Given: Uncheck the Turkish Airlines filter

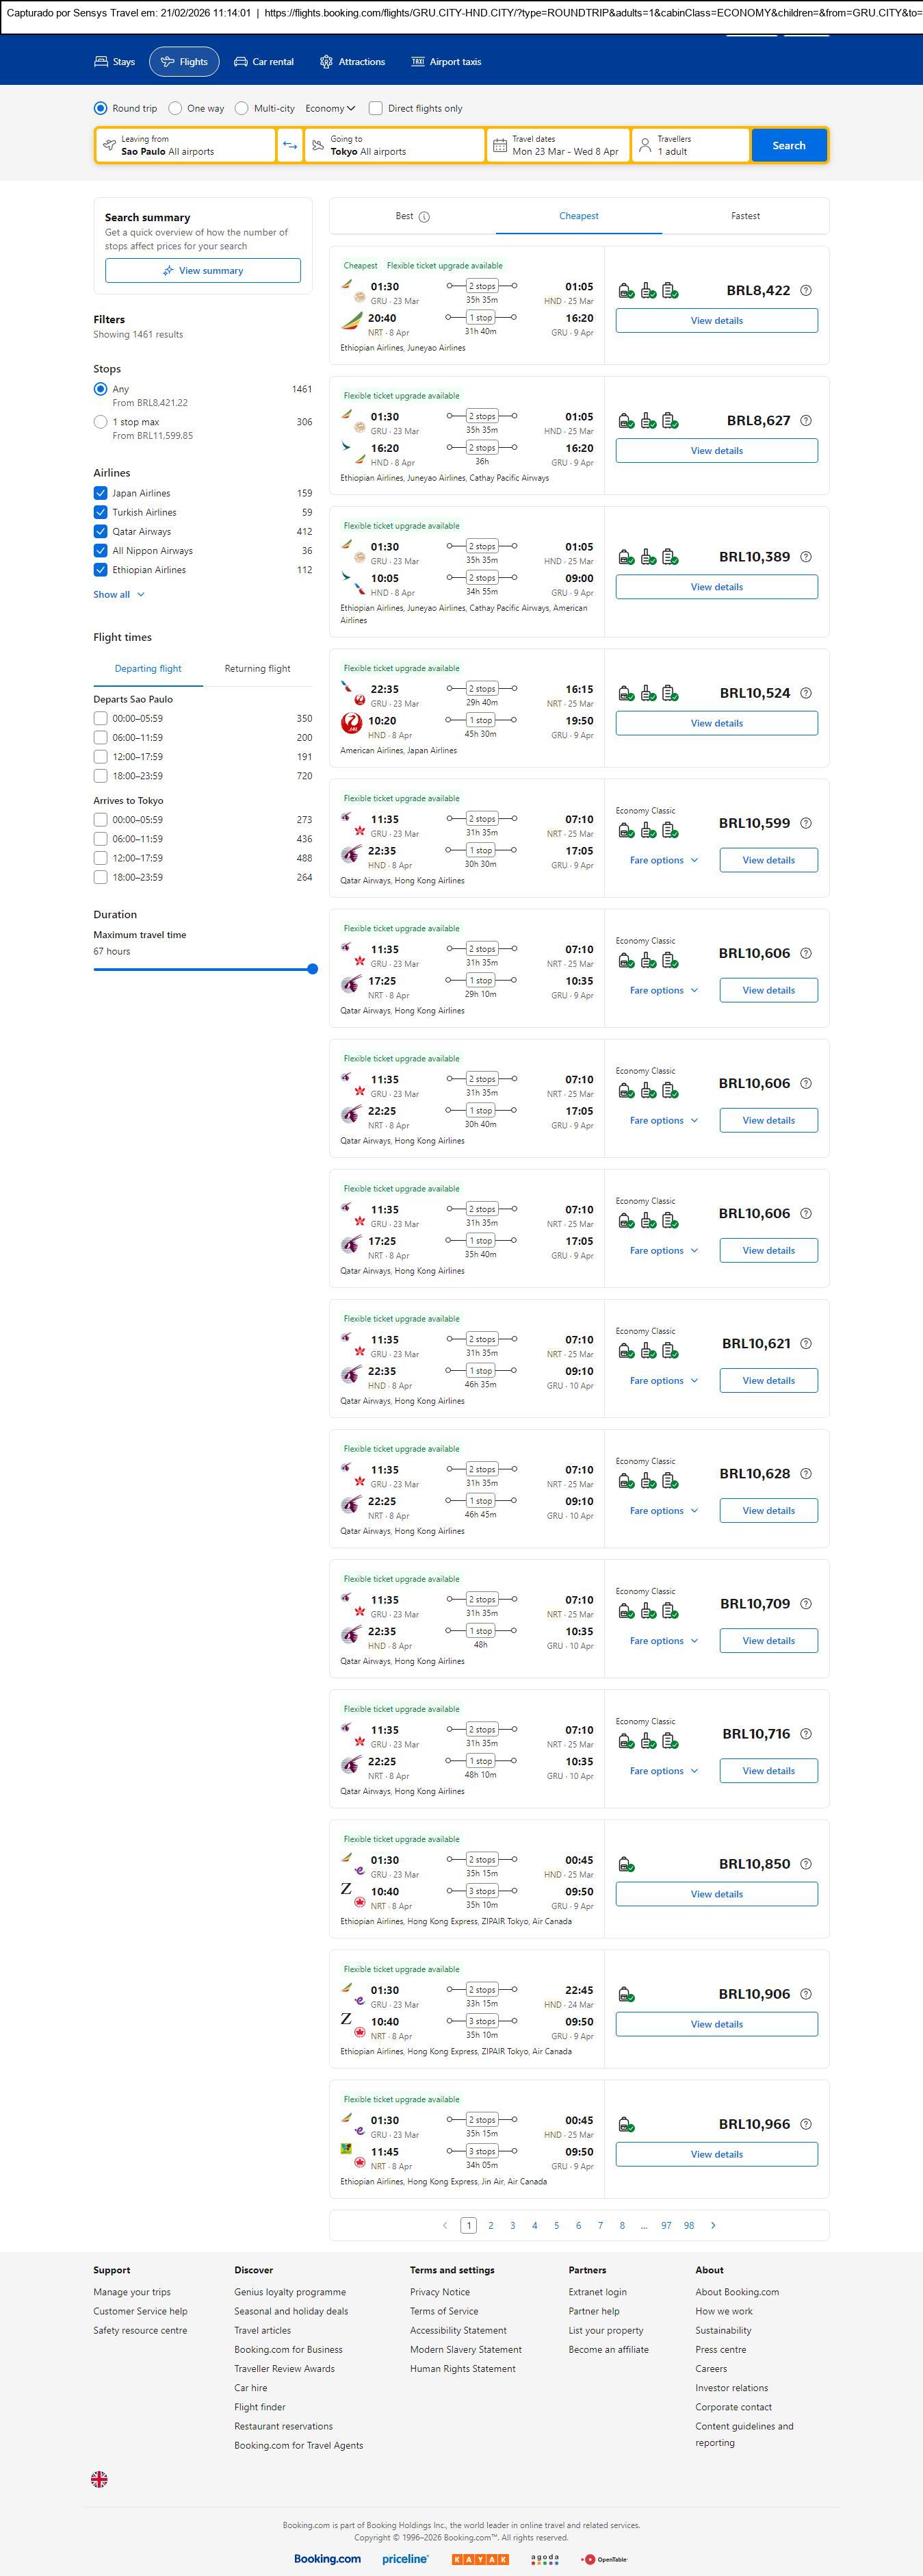Looking at the screenshot, I should [x=101, y=512].
